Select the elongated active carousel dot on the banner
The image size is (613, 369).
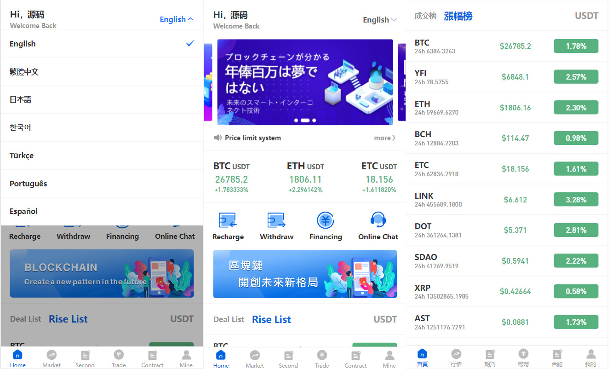click(305, 121)
